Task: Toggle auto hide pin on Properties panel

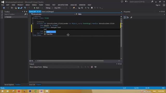Action: point(162,12)
